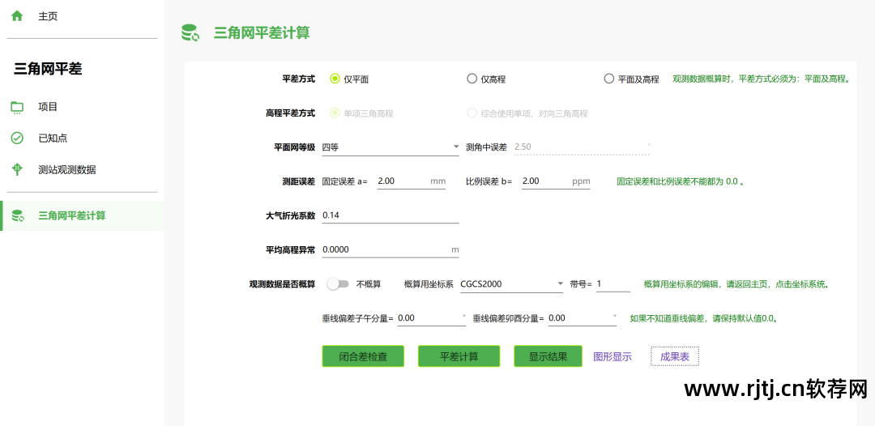Click the 固定误差 a input field
Viewport: 875px width, 426px height.
pos(412,181)
